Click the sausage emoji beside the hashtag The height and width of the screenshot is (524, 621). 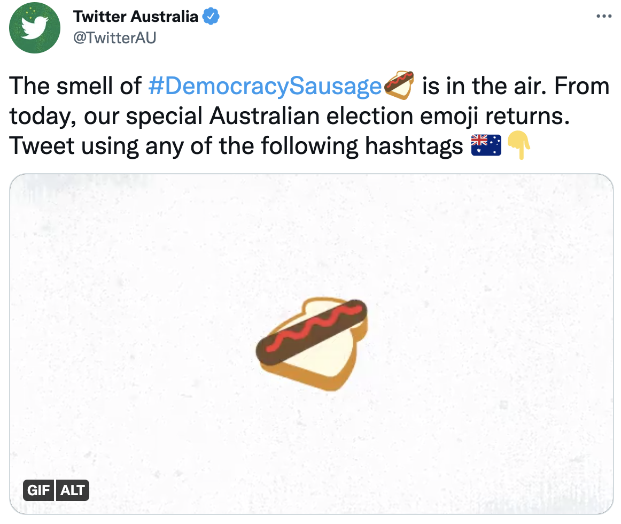pos(399,86)
